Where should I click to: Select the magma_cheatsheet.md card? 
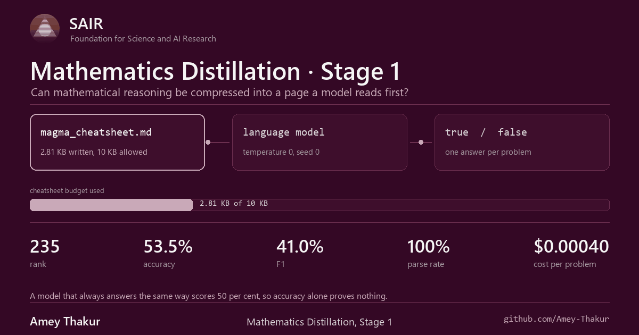pos(117,142)
